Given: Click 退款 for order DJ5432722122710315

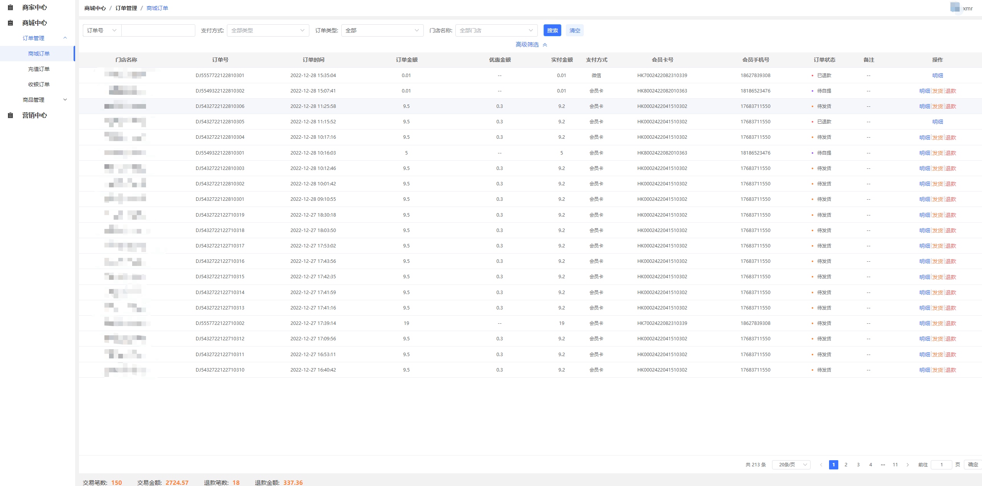Looking at the screenshot, I should [950, 277].
